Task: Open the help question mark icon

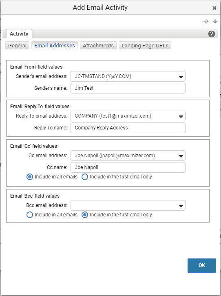Action: 212,34
